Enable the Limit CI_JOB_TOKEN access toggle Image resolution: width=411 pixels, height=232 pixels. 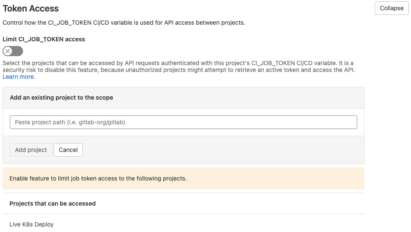[x=13, y=51]
